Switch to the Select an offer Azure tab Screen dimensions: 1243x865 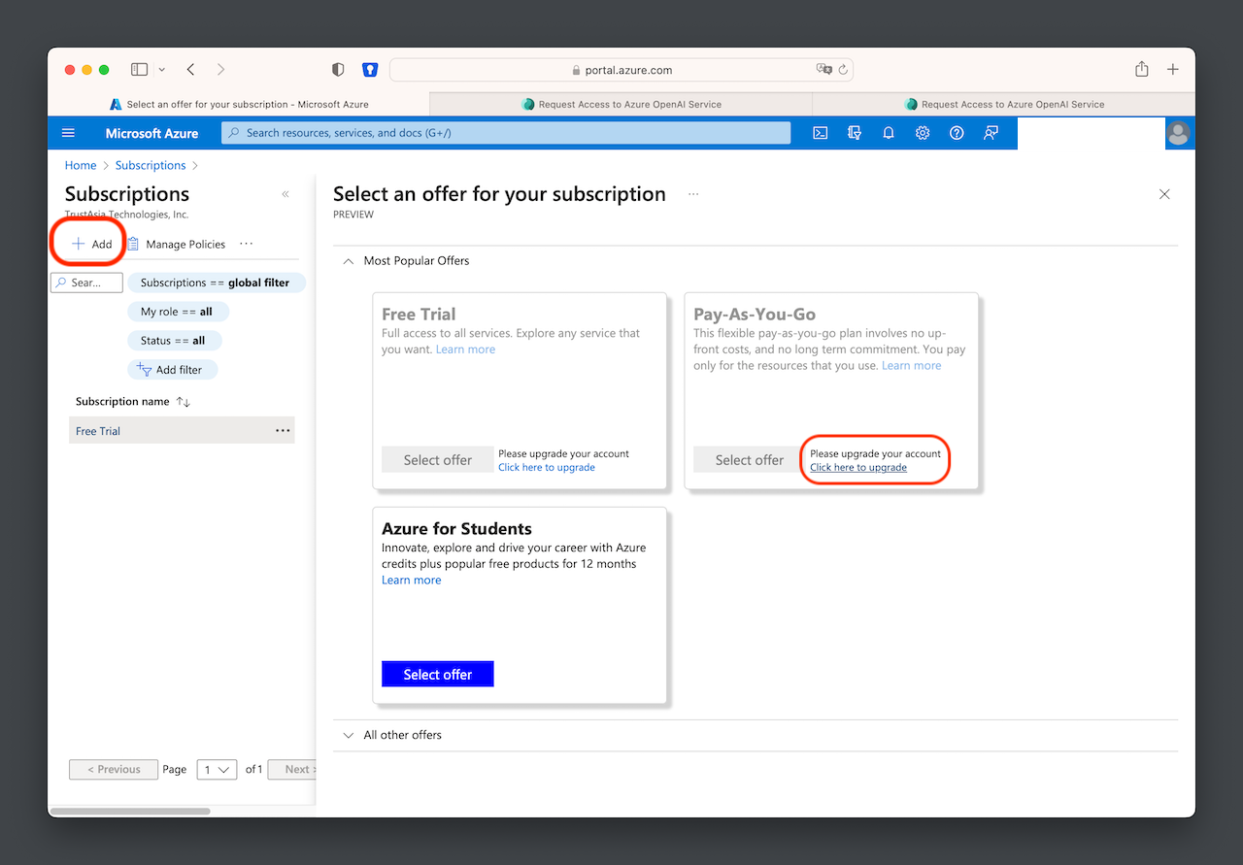[x=238, y=104]
